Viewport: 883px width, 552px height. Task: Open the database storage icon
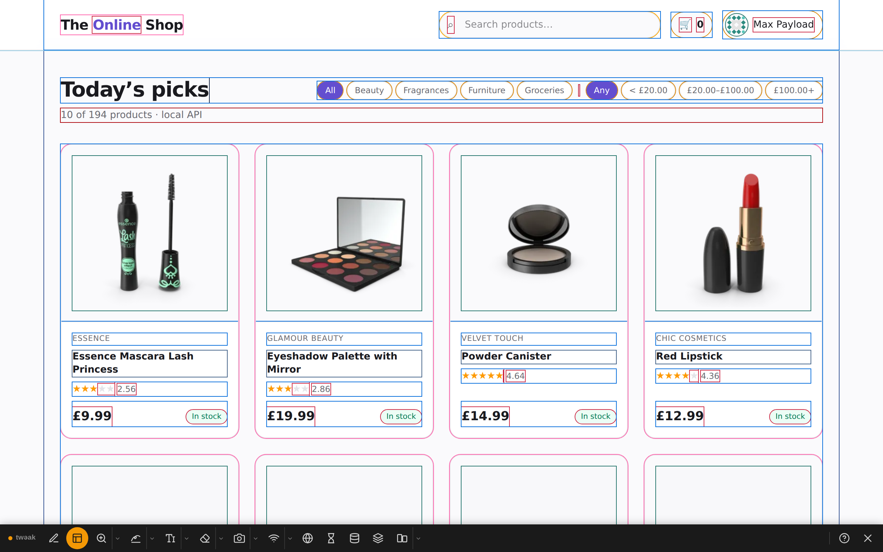(x=354, y=538)
